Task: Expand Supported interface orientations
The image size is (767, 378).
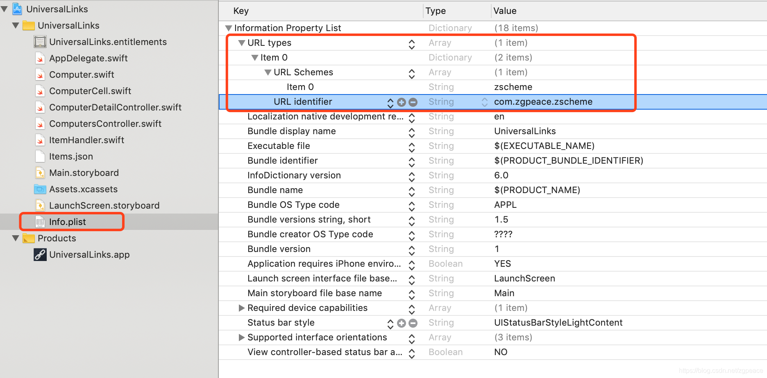Action: point(242,337)
